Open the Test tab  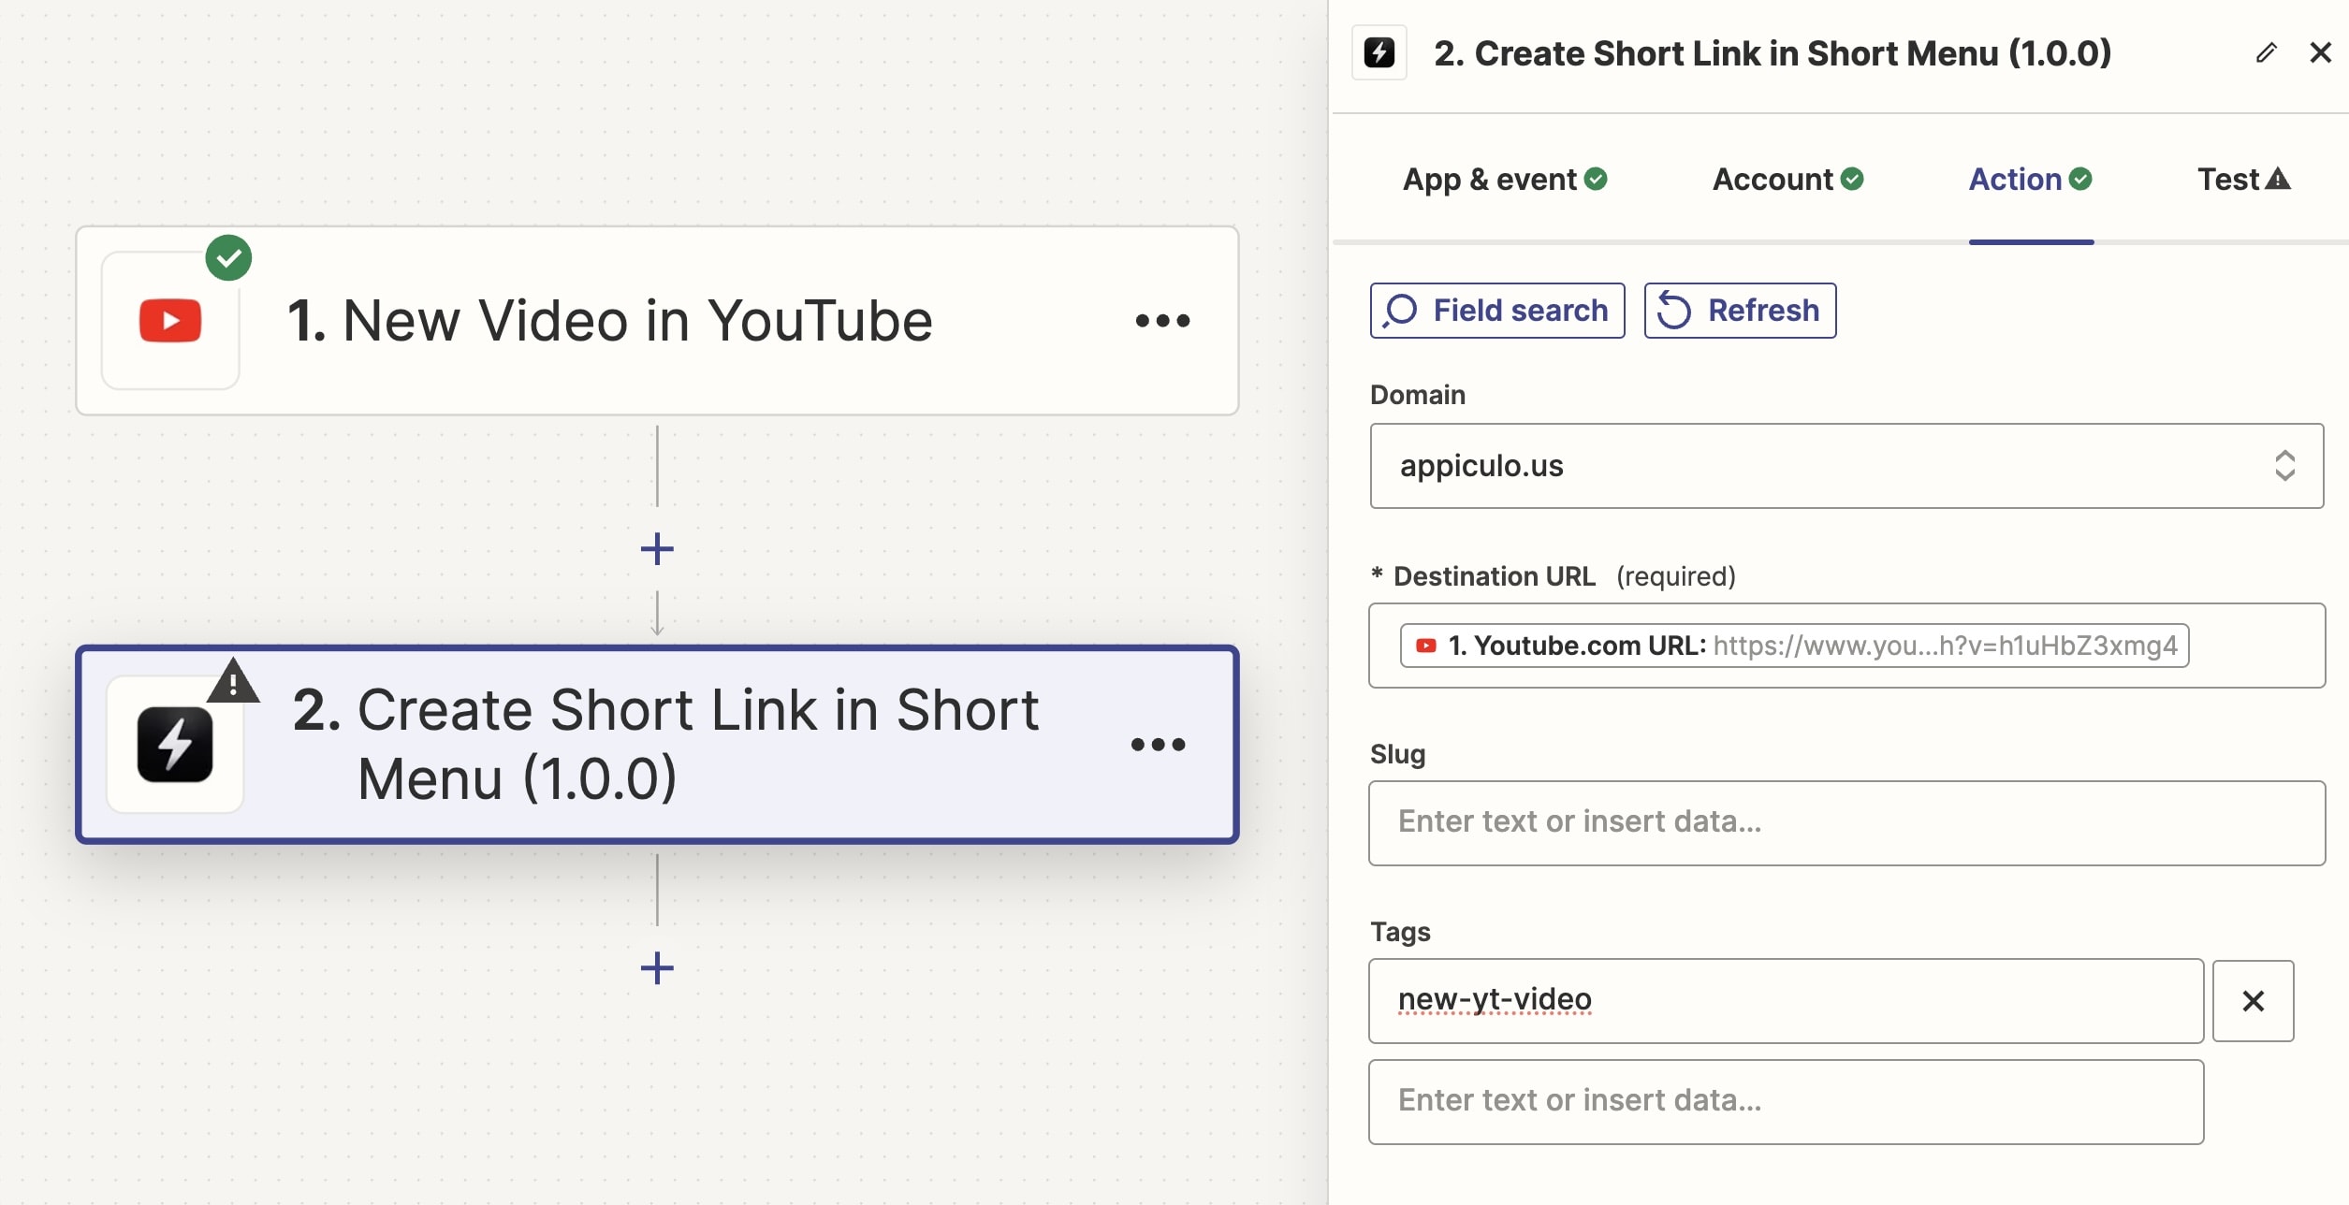point(2243,179)
